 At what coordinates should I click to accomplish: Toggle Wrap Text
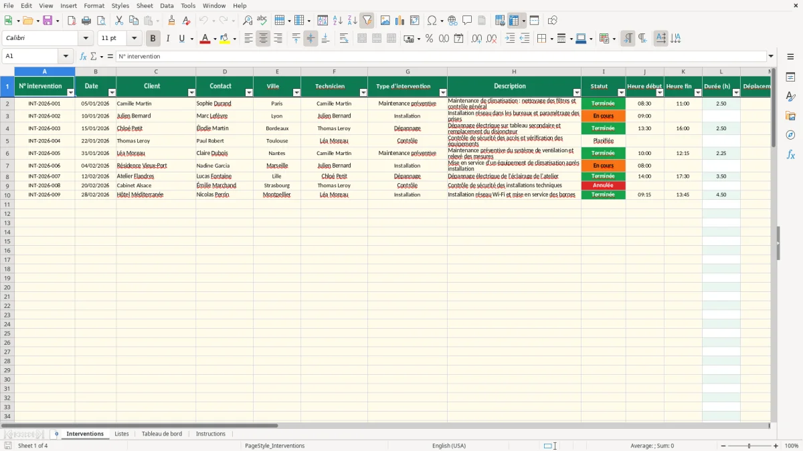pos(344,39)
